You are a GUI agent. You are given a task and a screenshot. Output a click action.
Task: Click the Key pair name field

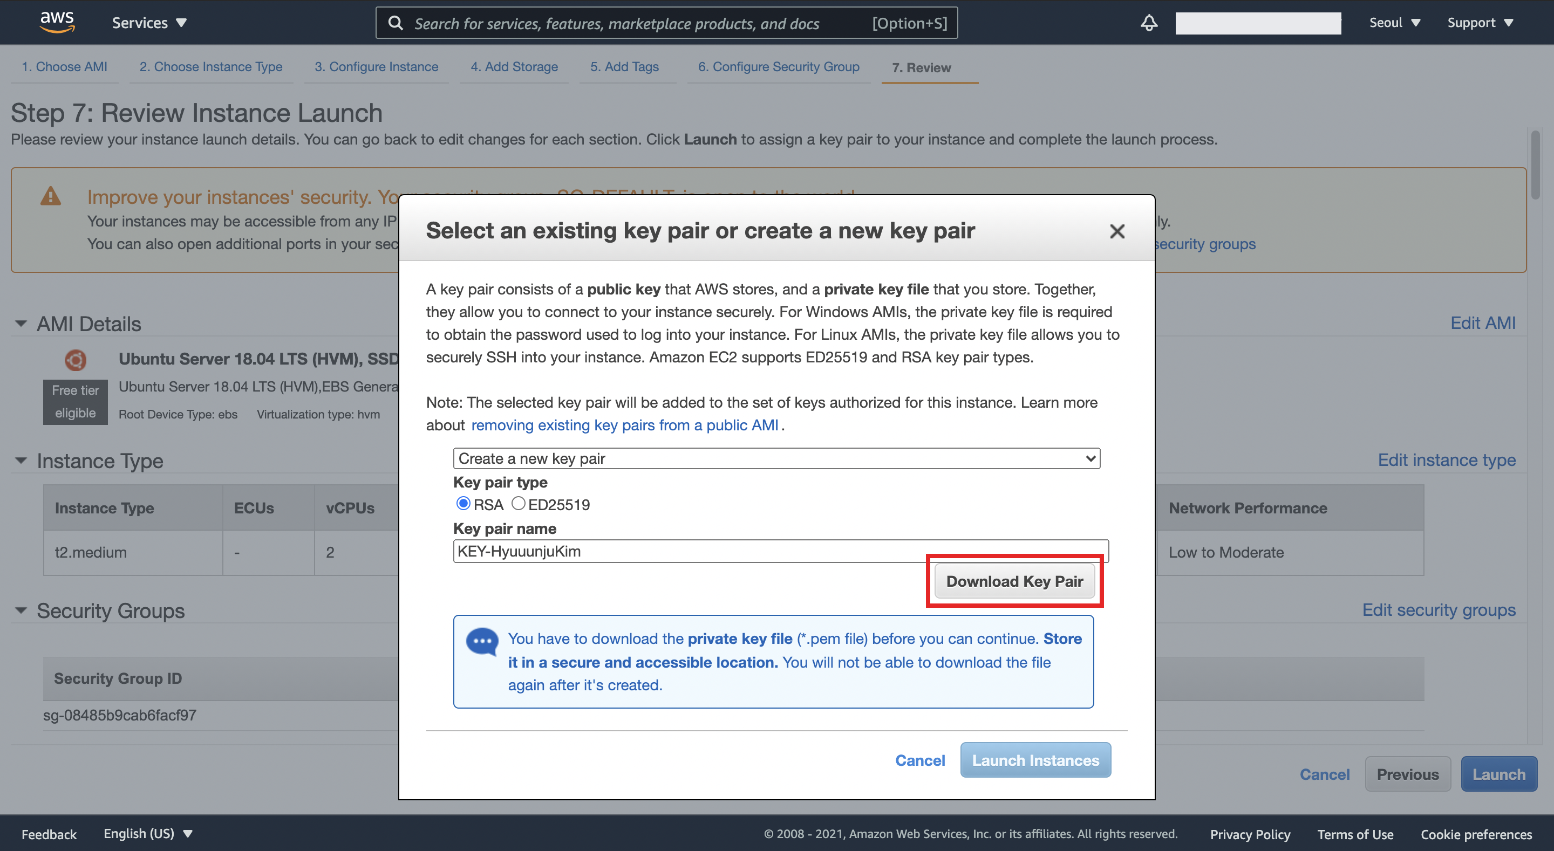(x=688, y=551)
